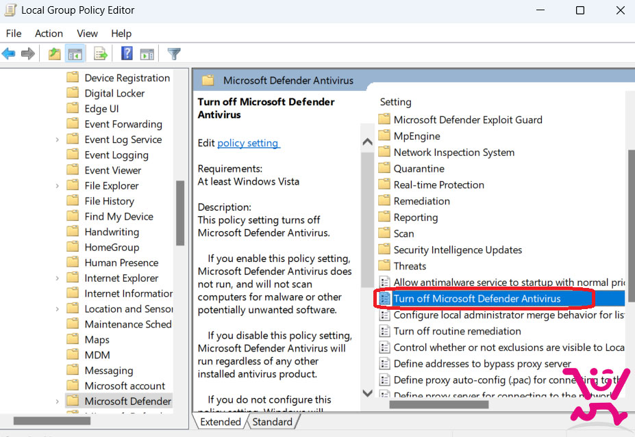Click the Quarantine folder icon
The width and height of the screenshot is (635, 437).
(x=384, y=168)
